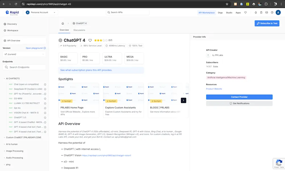This screenshot has width=285, height=171.
Task: Open Chrome three-dot menu
Action: tap(281, 4)
